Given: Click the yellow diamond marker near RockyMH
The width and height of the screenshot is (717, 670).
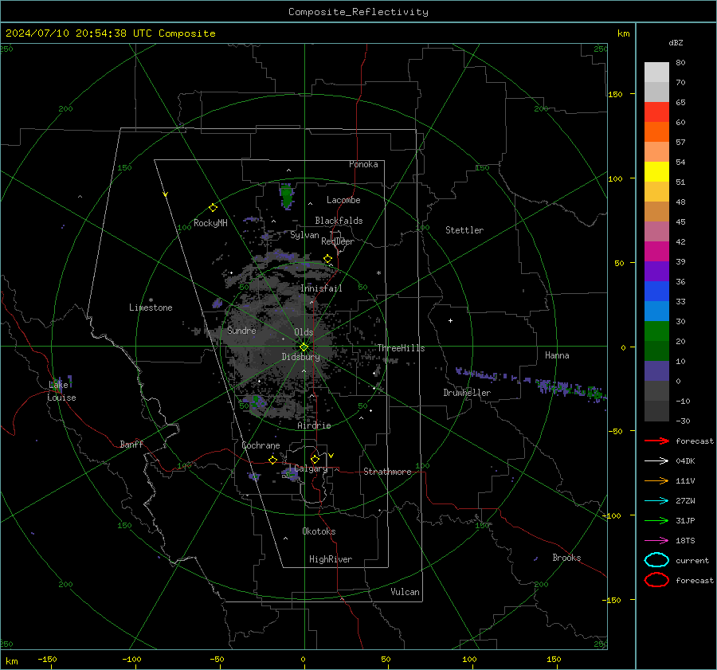Looking at the screenshot, I should (x=213, y=208).
